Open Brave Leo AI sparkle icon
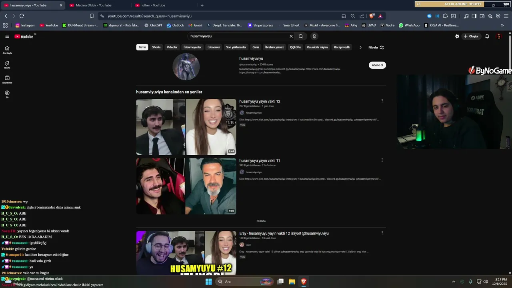 [490, 16]
